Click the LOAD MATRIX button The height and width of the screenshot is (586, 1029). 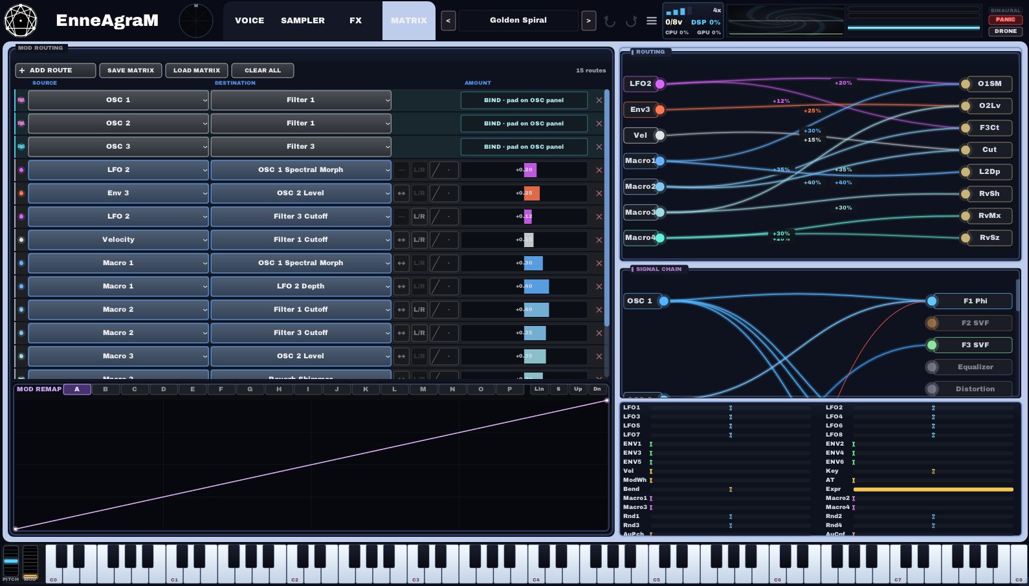[197, 71]
